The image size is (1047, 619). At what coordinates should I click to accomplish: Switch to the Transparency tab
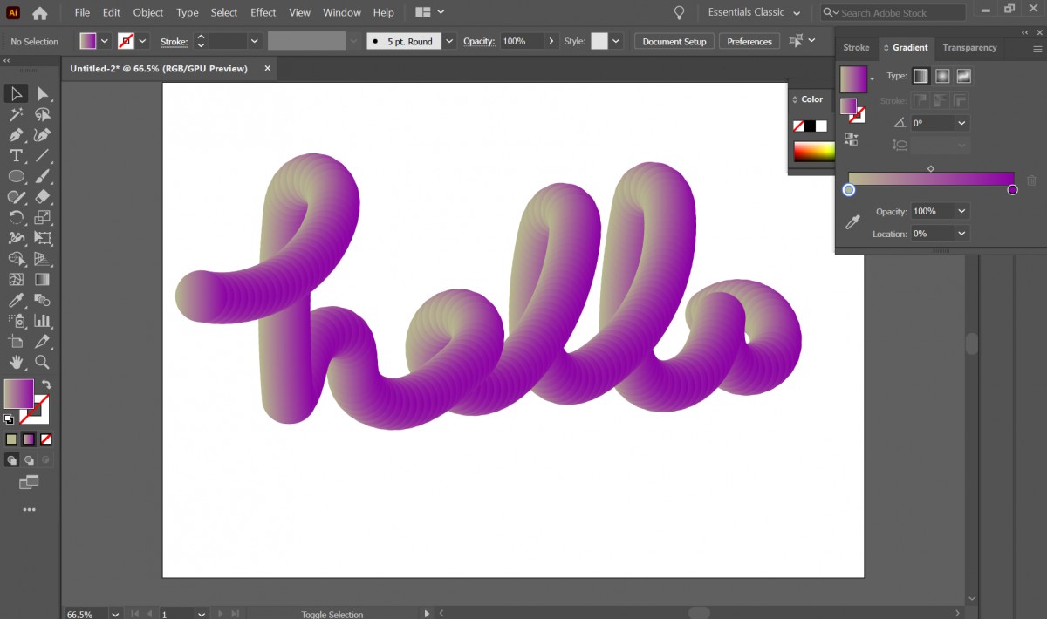969,48
